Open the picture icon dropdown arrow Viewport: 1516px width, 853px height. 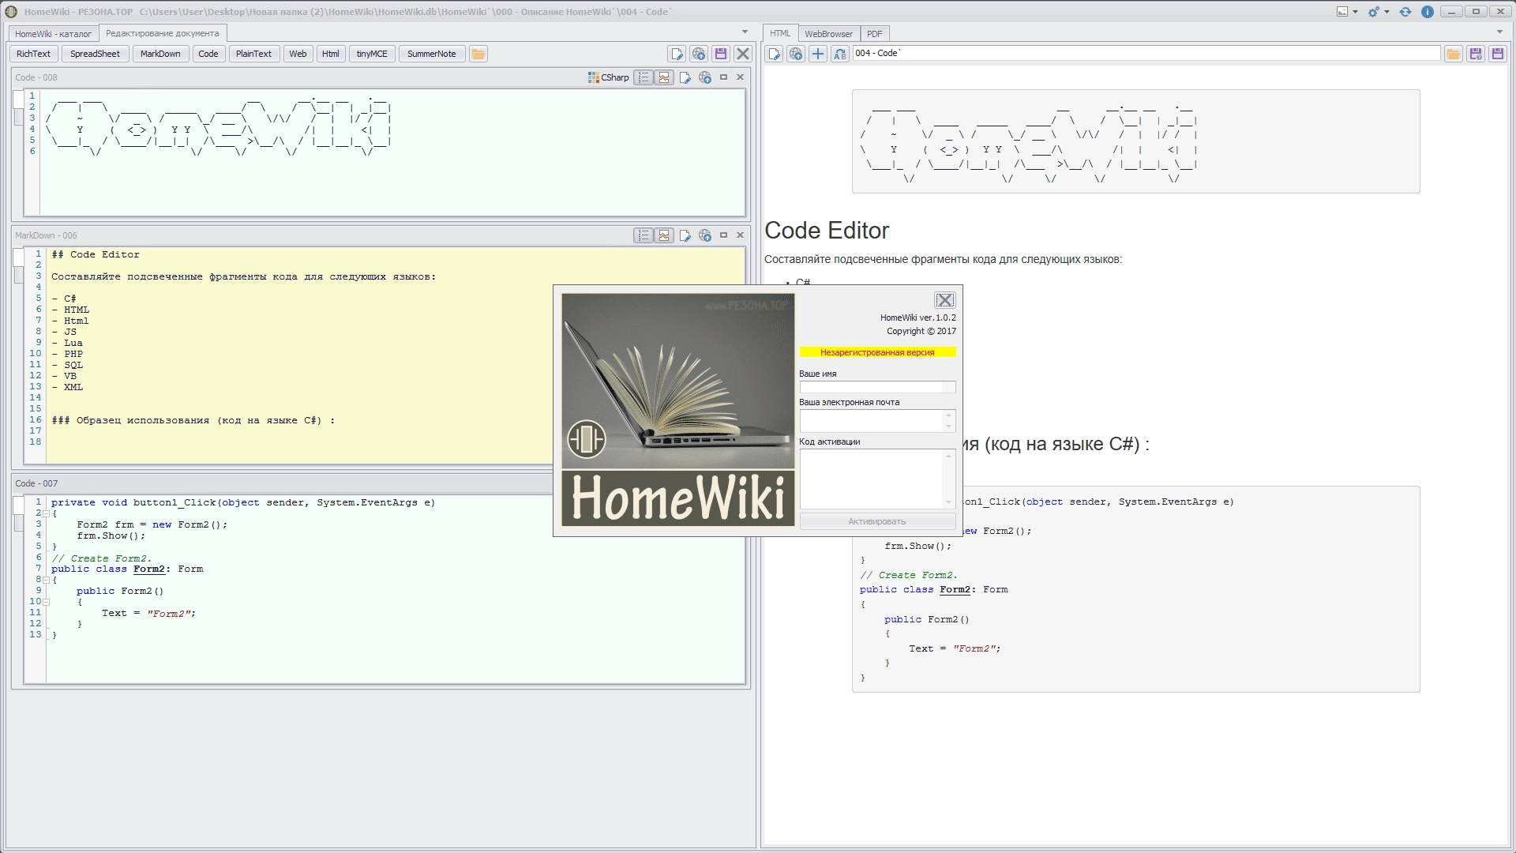coord(1356,12)
